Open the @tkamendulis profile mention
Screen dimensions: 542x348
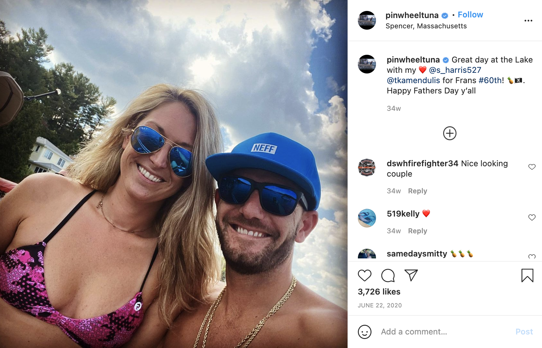click(413, 80)
